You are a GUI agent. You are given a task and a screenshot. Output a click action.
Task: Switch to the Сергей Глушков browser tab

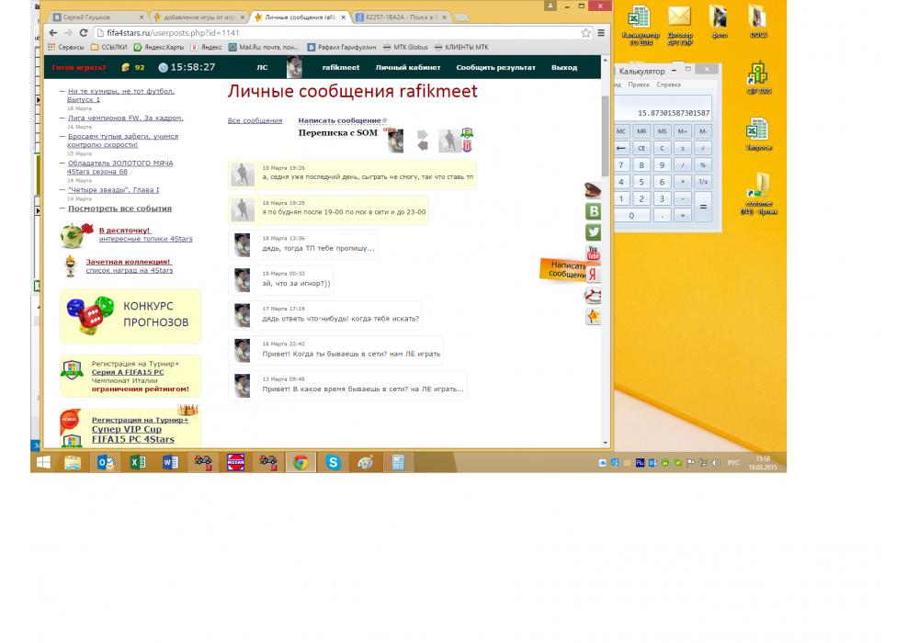coord(96,17)
